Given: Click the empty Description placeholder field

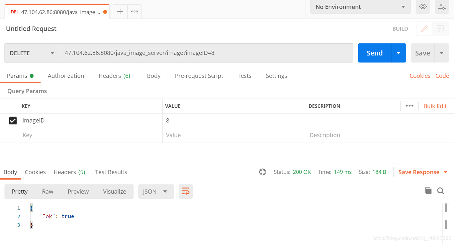Looking at the screenshot, I should 380,135.
